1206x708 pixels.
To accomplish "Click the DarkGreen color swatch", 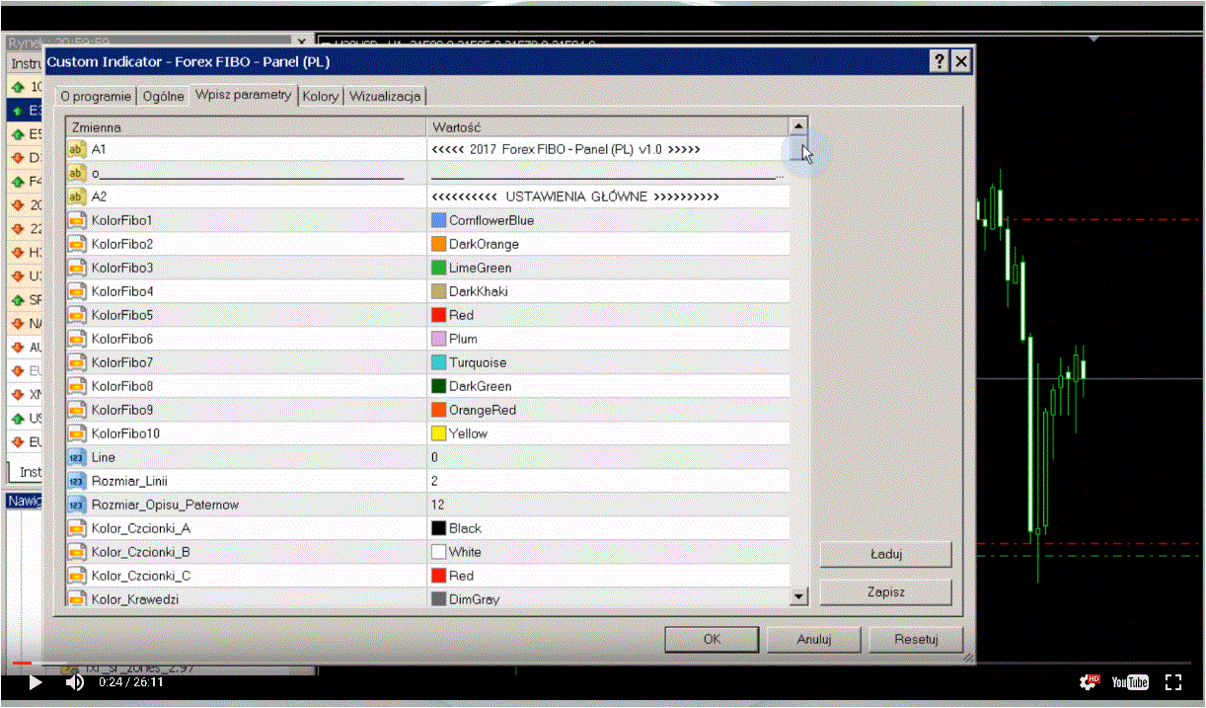I will click(x=439, y=386).
